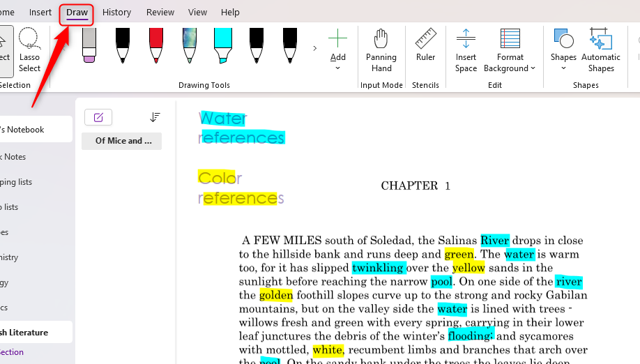Expand the Add pen dropdown arrow
Image resolution: width=640 pixels, height=364 pixels.
point(337,68)
